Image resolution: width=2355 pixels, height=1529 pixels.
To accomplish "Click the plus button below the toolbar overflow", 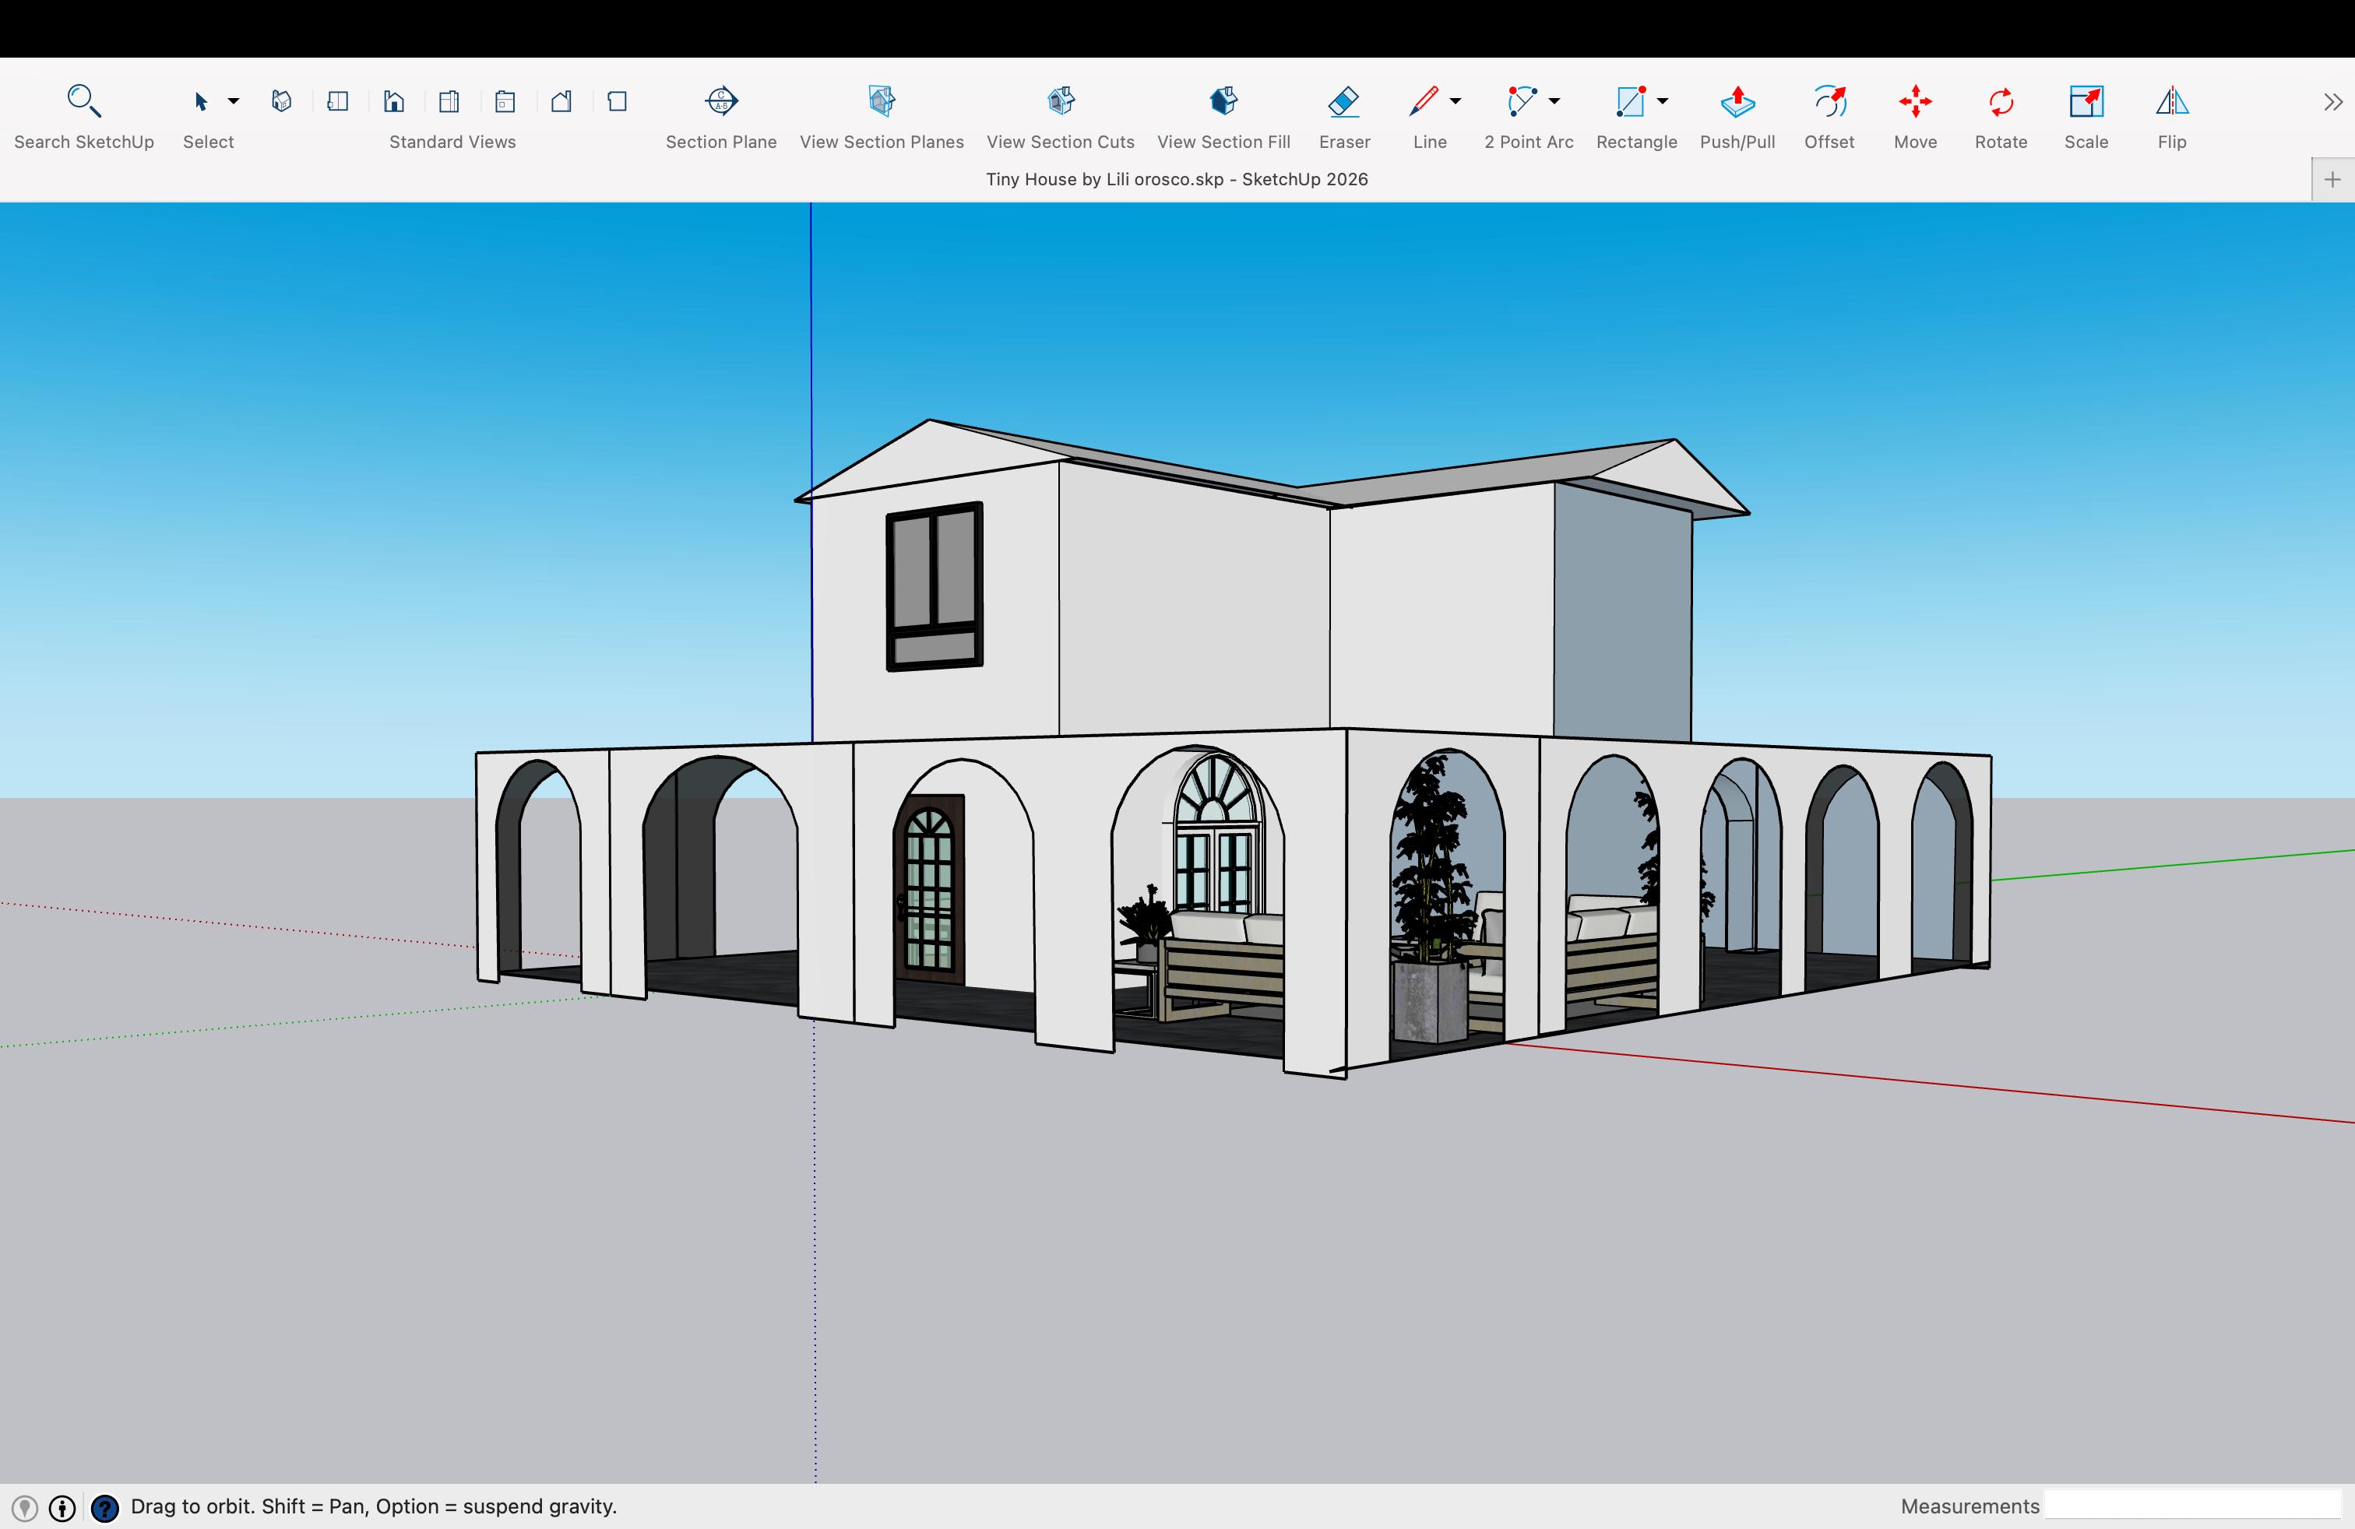I will (x=2332, y=179).
